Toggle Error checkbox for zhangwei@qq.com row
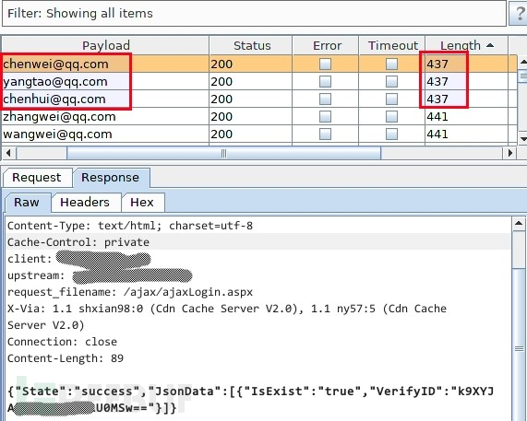The height and width of the screenshot is (421, 527). point(325,116)
